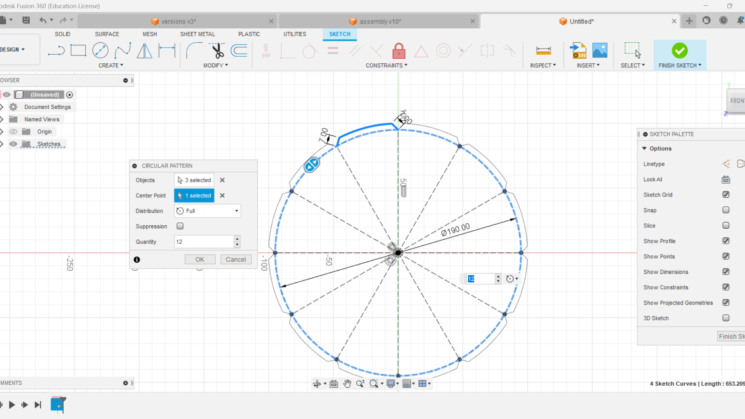
Task: Uncheck Show Points
Action: 726,256
